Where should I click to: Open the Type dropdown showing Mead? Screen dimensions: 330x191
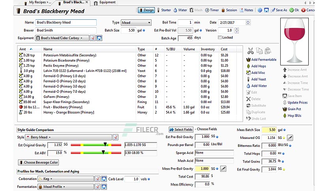tap(136, 22)
